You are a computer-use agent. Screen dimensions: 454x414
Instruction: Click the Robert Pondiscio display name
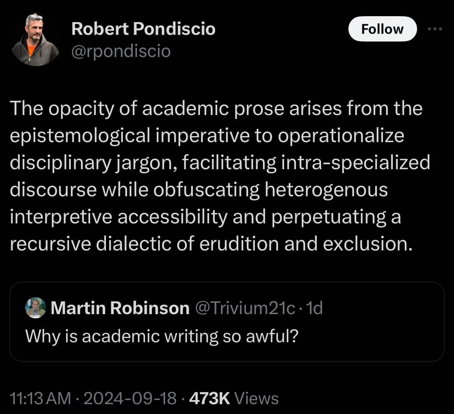tap(143, 29)
